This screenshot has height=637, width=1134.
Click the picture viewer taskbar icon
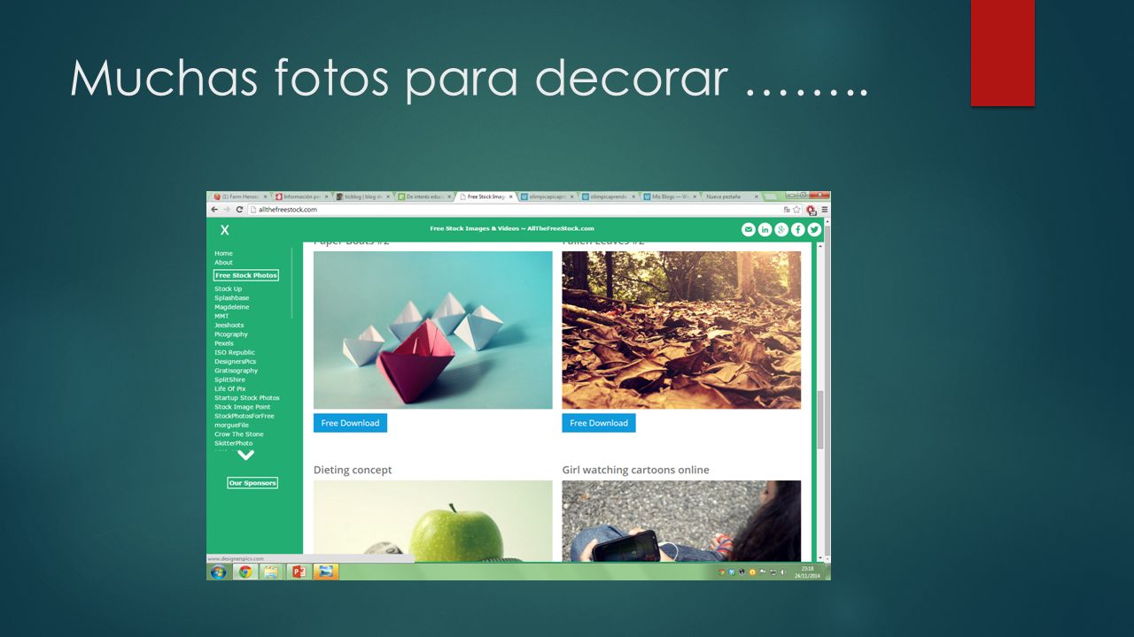click(x=325, y=572)
